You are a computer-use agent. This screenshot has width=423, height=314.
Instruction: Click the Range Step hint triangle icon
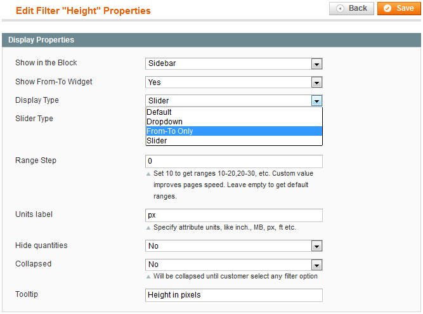tap(149, 174)
